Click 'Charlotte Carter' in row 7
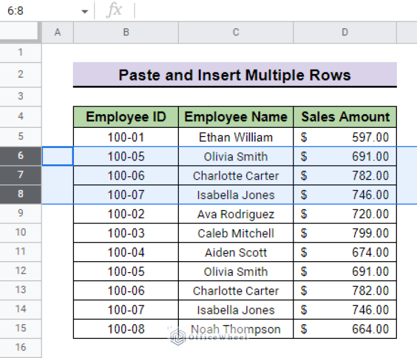The image size is (417, 358). [x=236, y=175]
